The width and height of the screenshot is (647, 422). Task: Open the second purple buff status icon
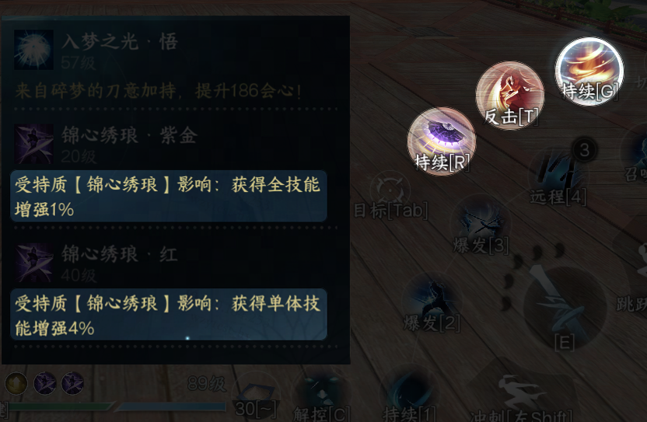72,383
